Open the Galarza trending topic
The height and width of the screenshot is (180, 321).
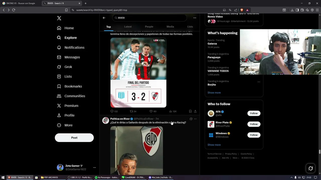(x=212, y=44)
